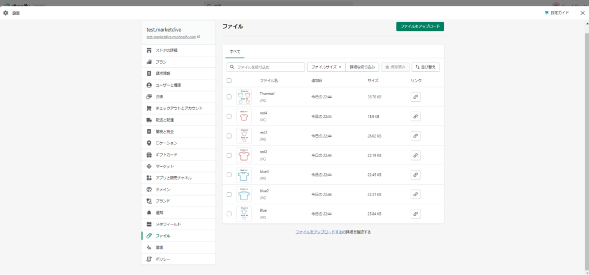Viewport: 589px width, 275px height.
Task: Open 詳細な絞り込み filter options
Action: point(362,67)
